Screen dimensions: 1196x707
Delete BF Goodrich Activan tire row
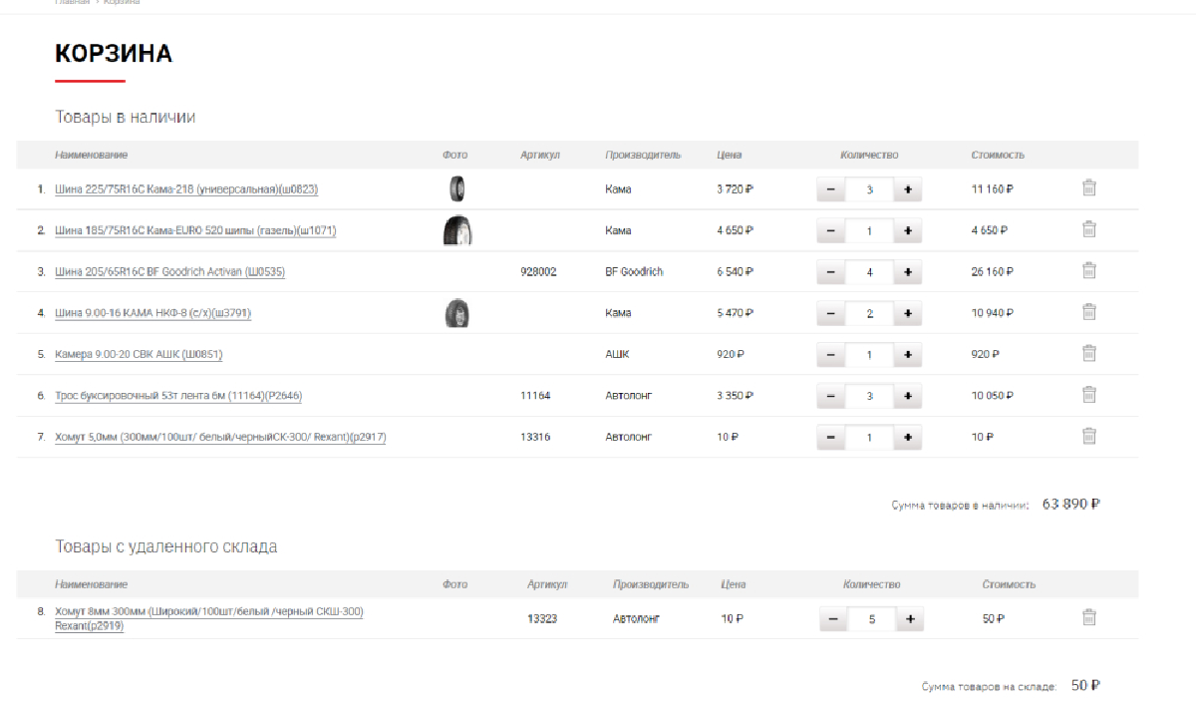click(1089, 270)
